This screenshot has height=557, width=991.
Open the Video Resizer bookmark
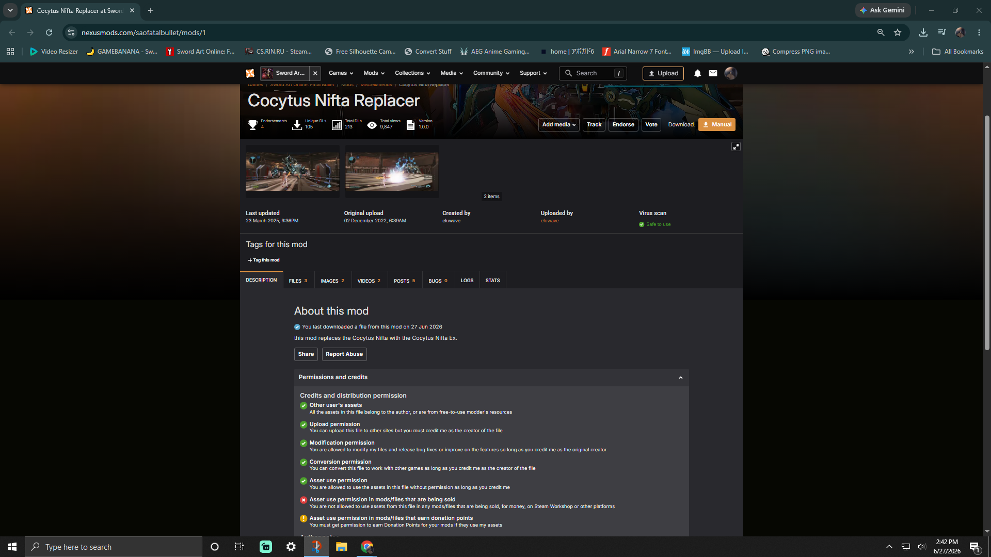click(54, 52)
